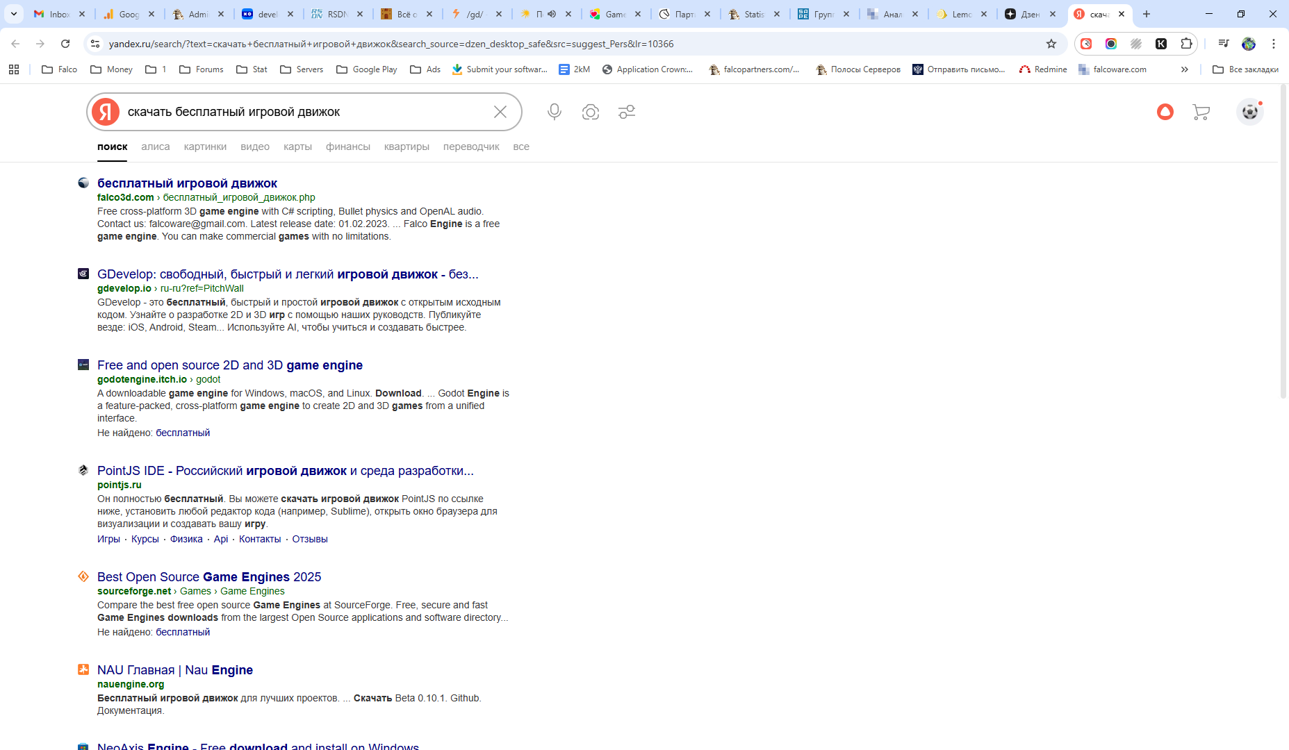1289x750 pixels.
Task: Click sourceforge.net domain link
Action: point(134,591)
